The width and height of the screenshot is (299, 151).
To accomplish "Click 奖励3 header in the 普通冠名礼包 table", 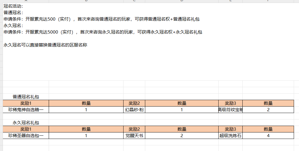I will pyautogui.click(x=230, y=103).
